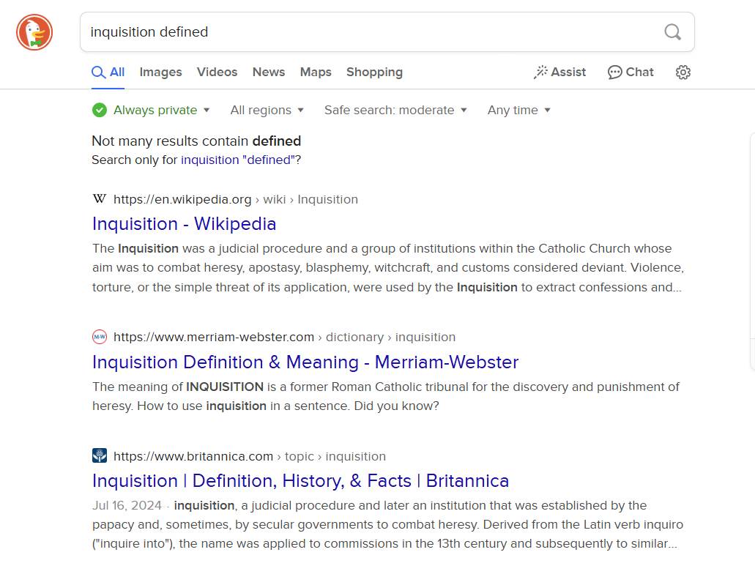Open the Any time filter dropdown
This screenshot has width=755, height=585.
tap(519, 111)
